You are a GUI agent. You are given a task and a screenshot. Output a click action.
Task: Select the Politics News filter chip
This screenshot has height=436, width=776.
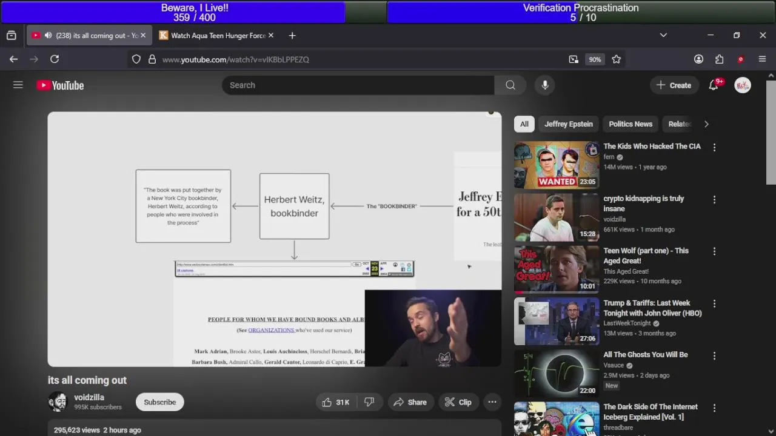630,124
